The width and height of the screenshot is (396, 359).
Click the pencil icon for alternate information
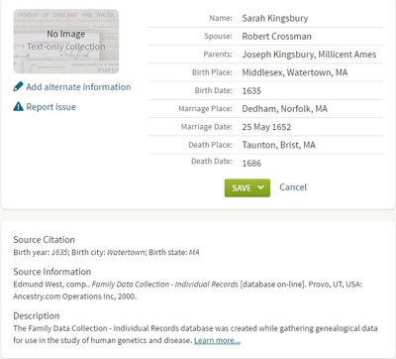point(18,87)
